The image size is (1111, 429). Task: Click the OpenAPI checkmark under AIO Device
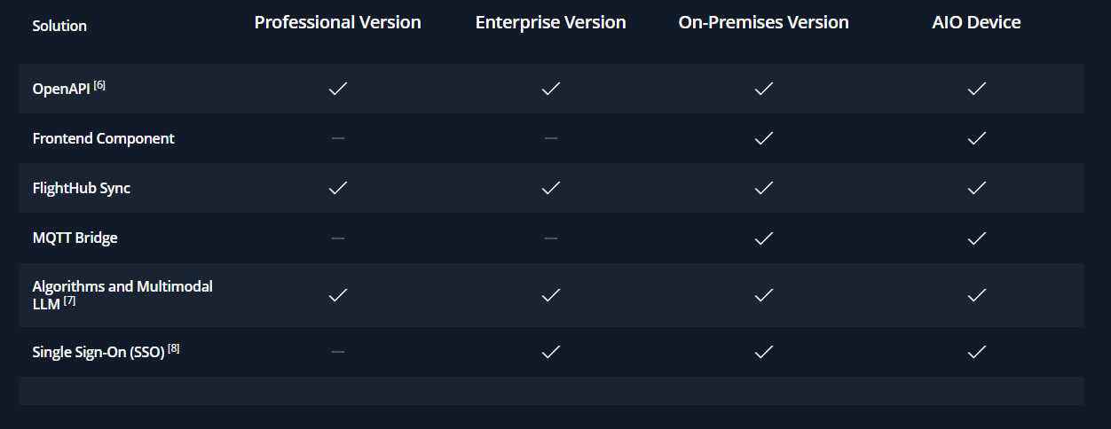click(976, 89)
